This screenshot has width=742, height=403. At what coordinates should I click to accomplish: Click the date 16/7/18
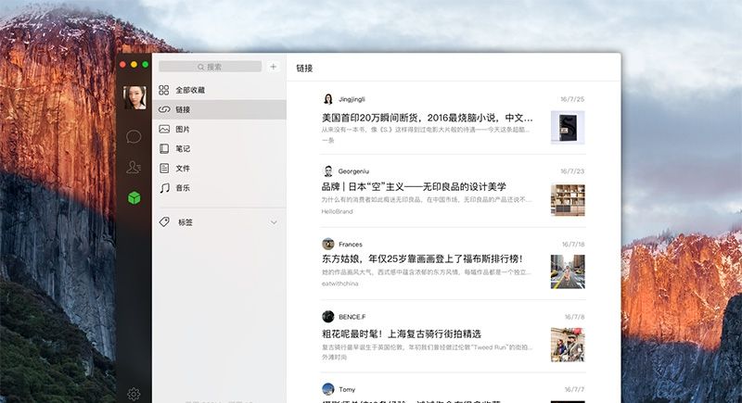pos(573,245)
